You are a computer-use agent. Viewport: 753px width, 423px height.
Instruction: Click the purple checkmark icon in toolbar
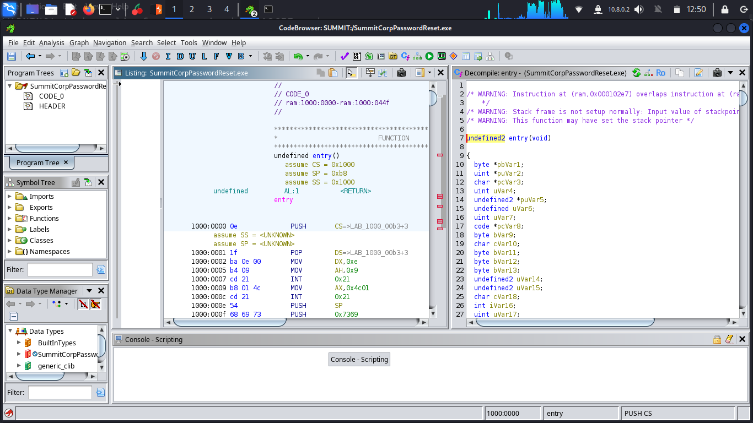tap(345, 56)
